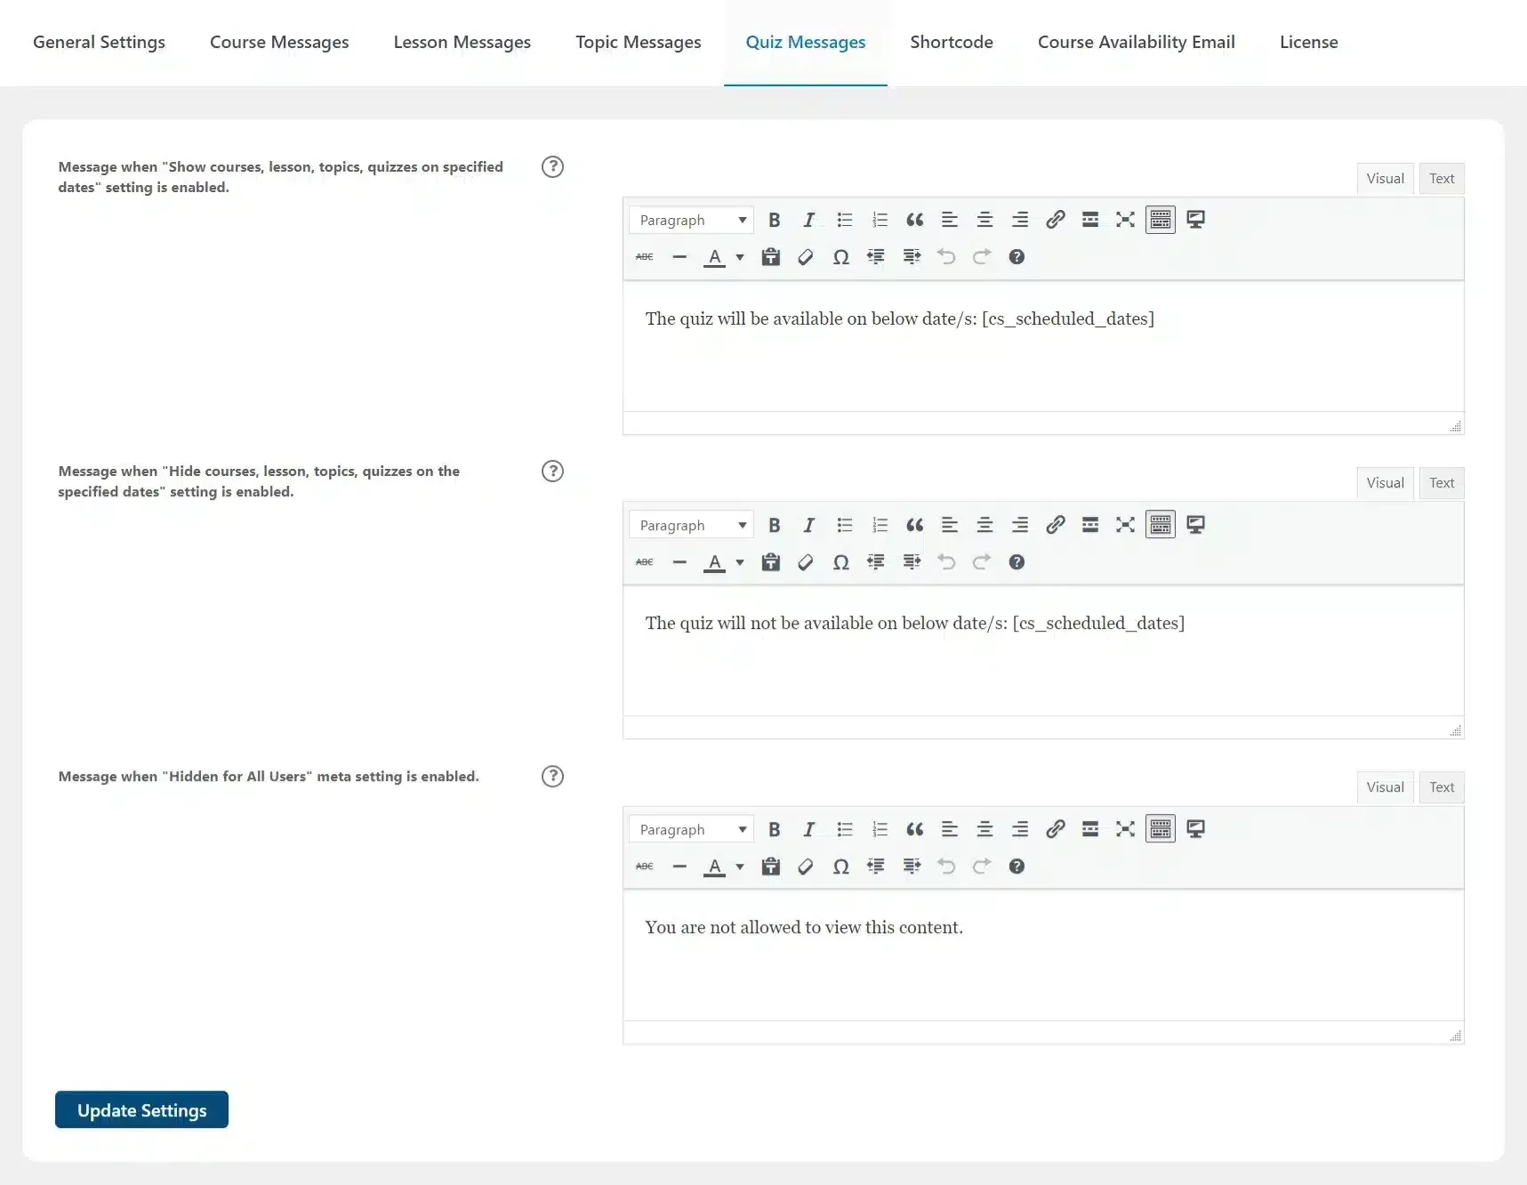Insert a special character in the third editor

tap(841, 867)
